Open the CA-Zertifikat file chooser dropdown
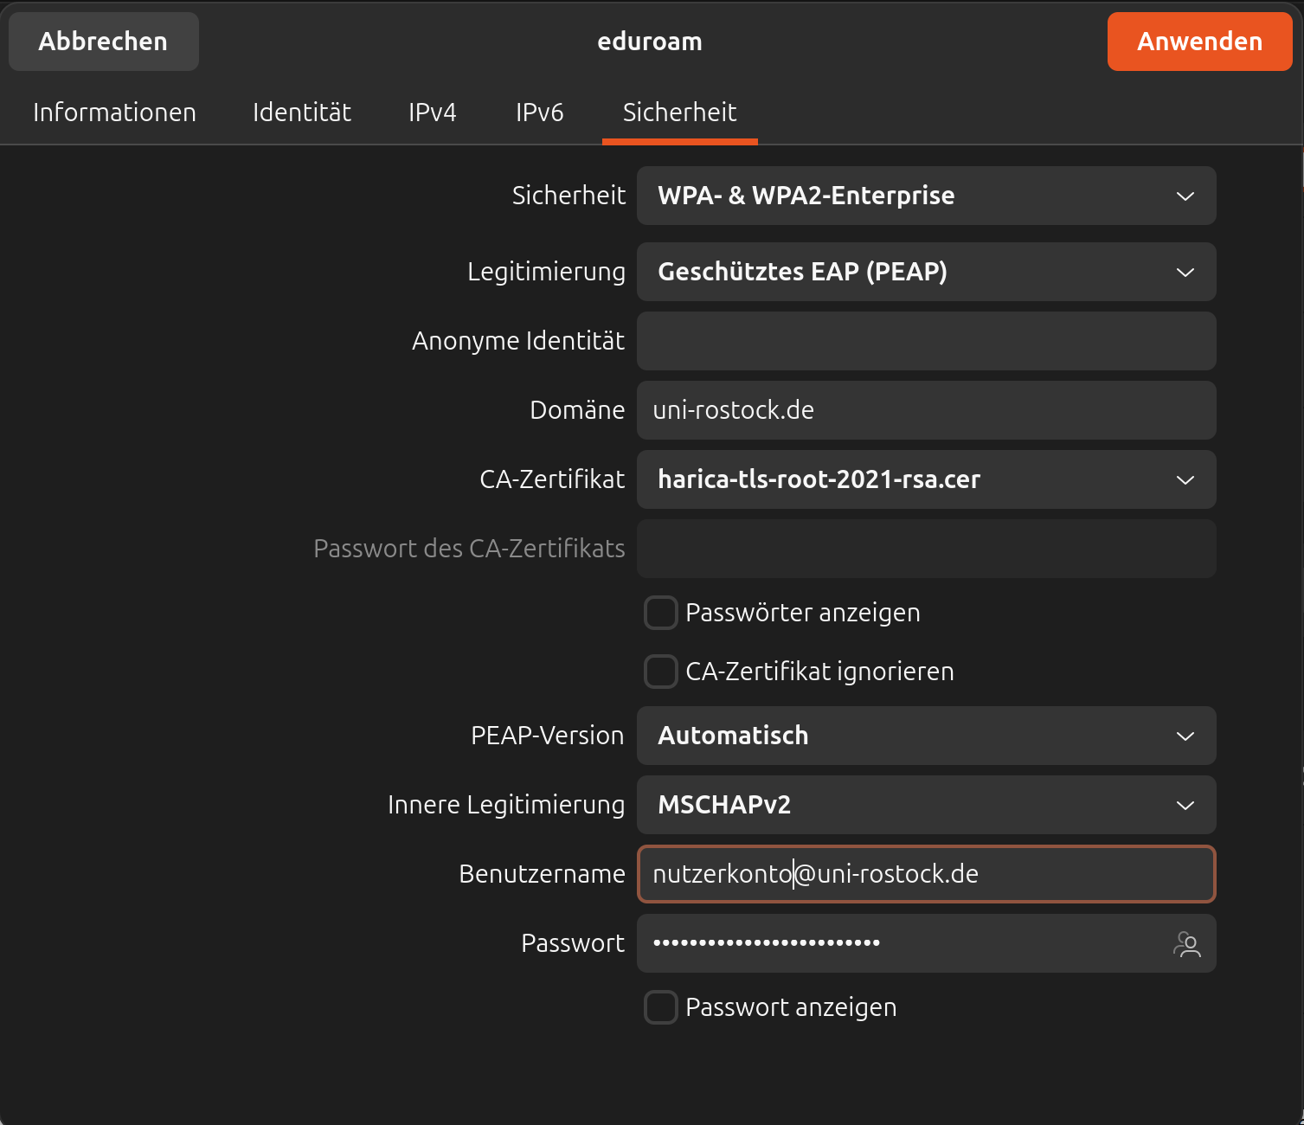The height and width of the screenshot is (1125, 1304). click(926, 479)
